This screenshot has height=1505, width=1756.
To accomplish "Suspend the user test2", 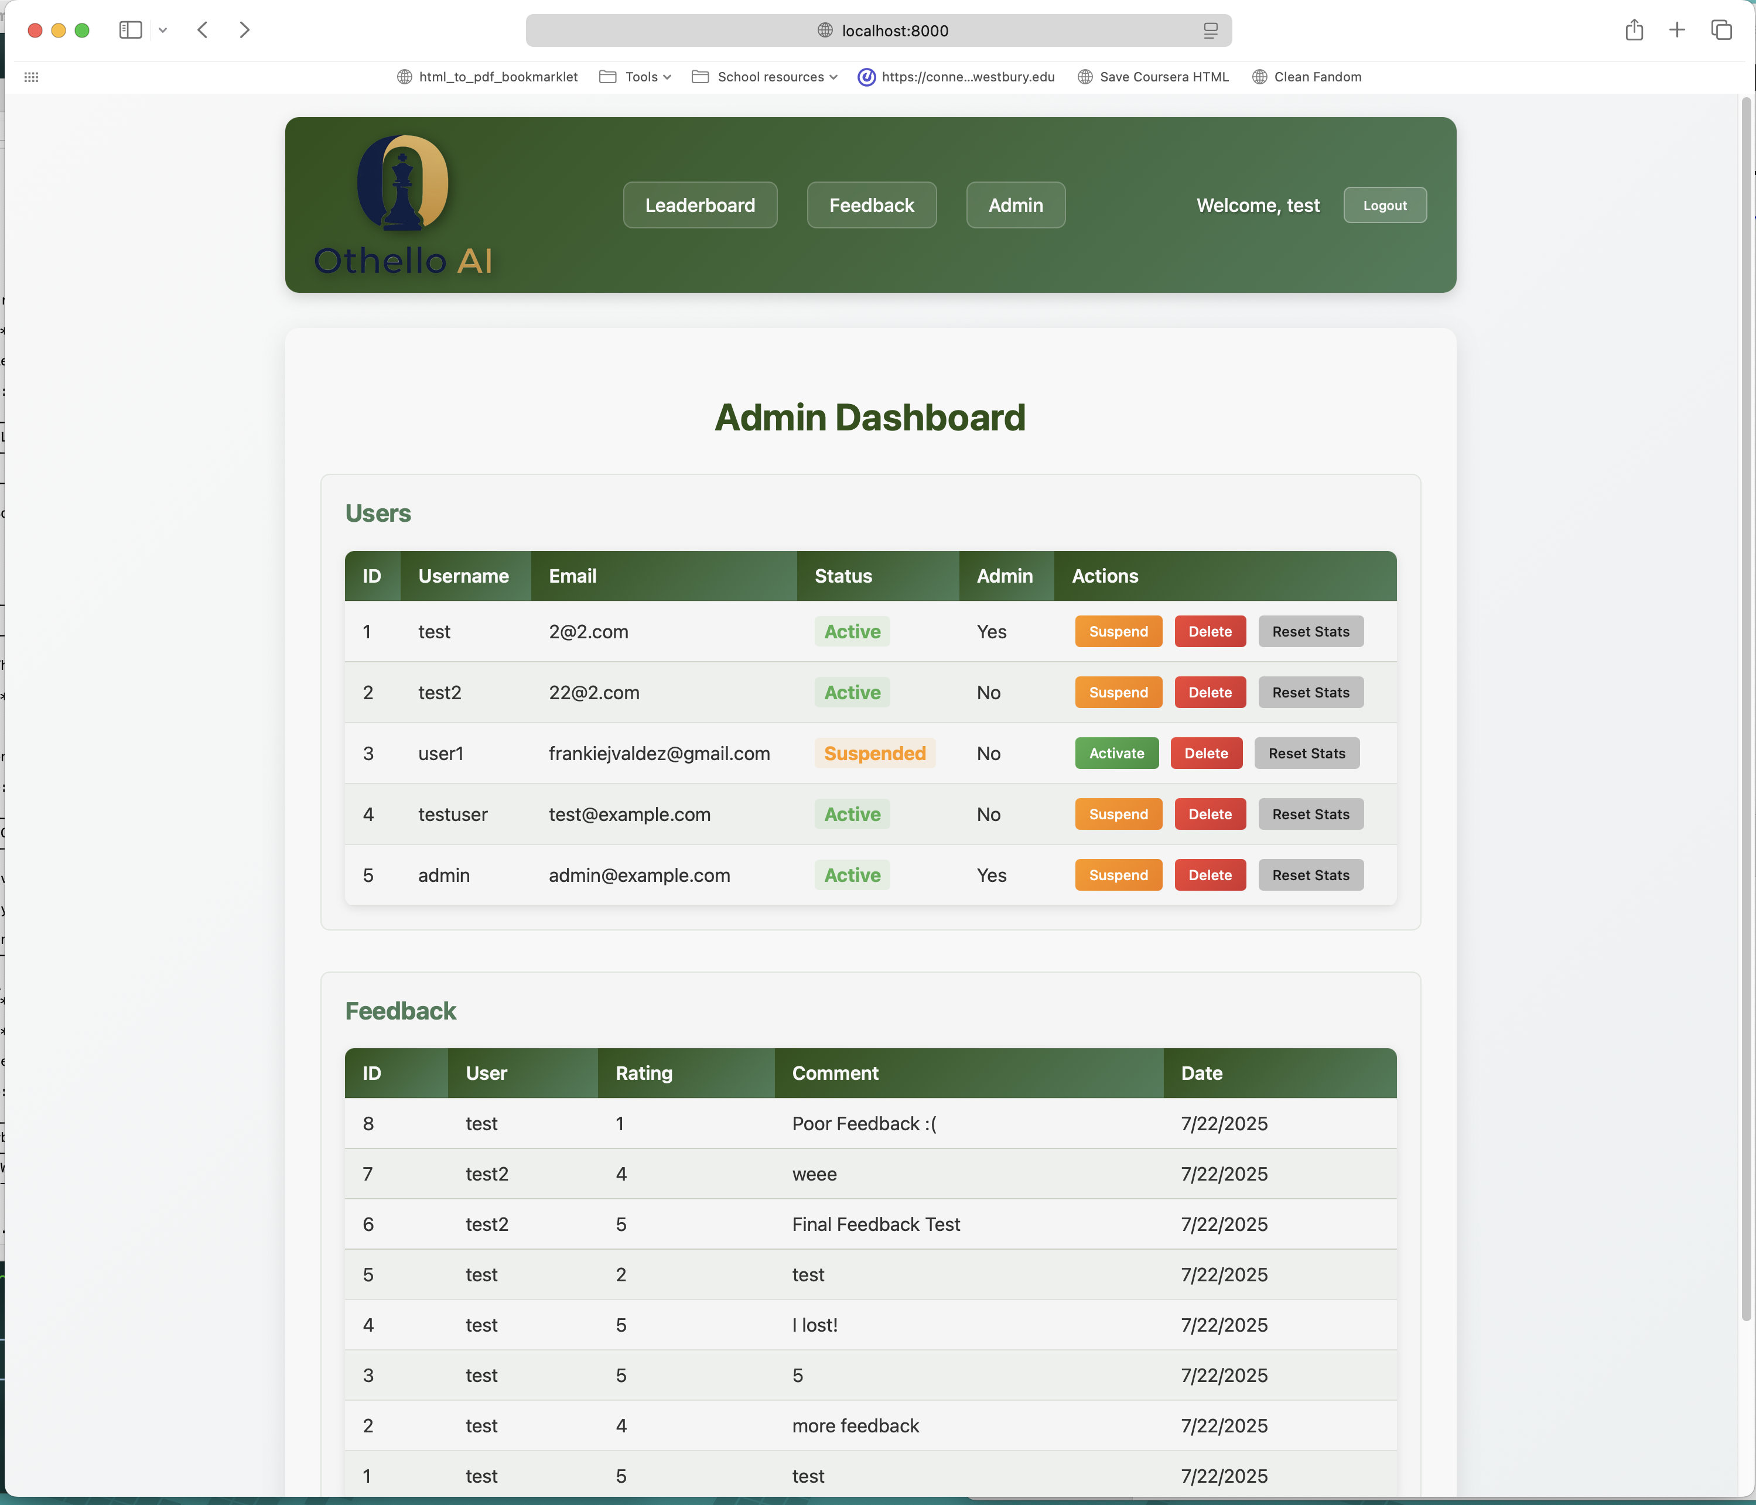I will pos(1118,692).
